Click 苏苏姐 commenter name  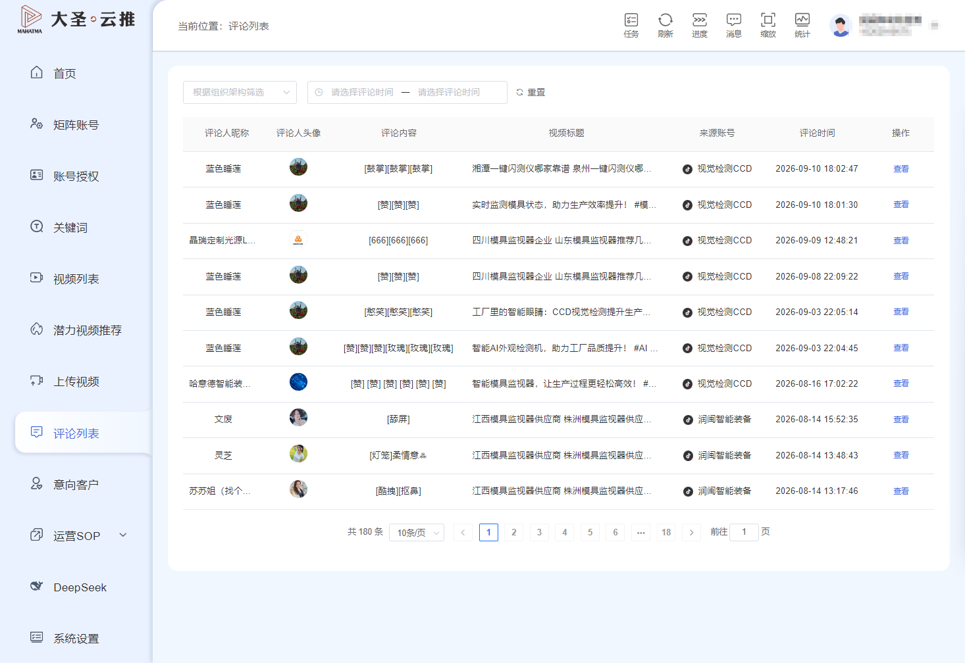[219, 491]
